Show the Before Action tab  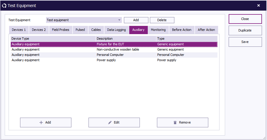click(181, 30)
